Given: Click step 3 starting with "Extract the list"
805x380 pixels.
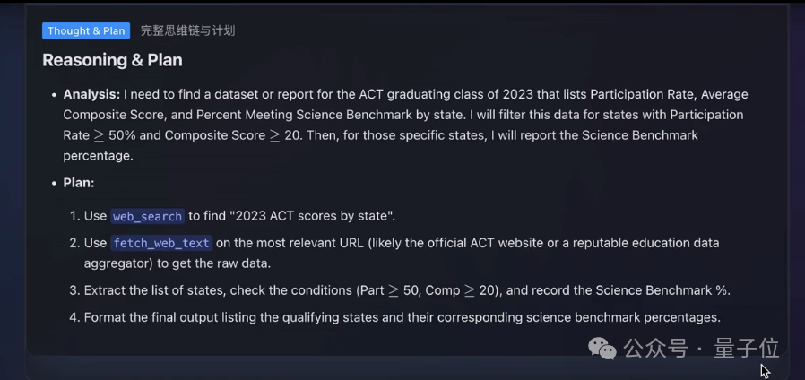Looking at the screenshot, I should (407, 290).
